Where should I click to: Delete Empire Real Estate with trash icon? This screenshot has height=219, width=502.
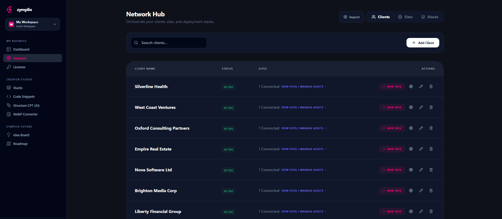pyautogui.click(x=431, y=149)
